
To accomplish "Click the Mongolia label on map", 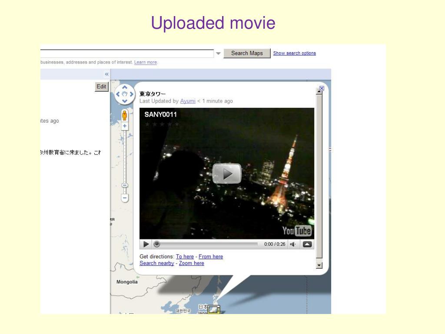I will 127,282.
